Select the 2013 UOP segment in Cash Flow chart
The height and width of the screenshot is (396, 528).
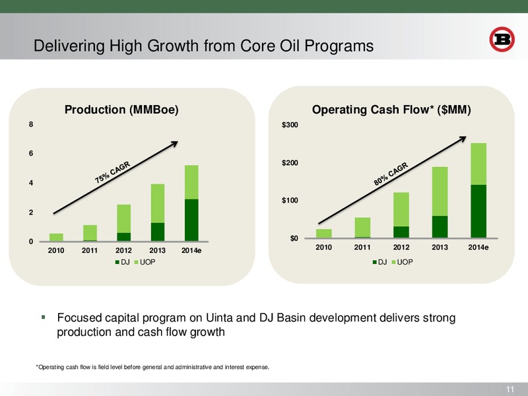(x=440, y=191)
